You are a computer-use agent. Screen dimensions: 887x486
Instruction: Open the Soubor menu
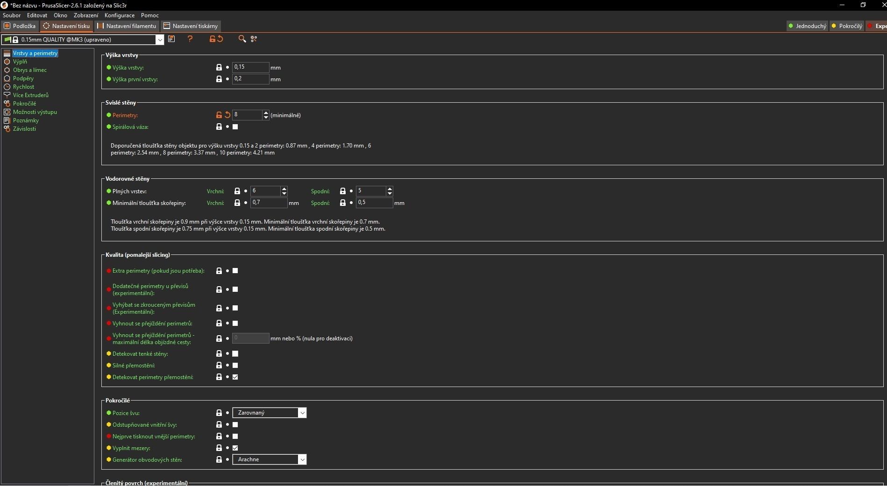click(x=12, y=15)
